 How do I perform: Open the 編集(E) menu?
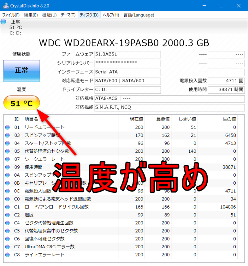(31, 15)
